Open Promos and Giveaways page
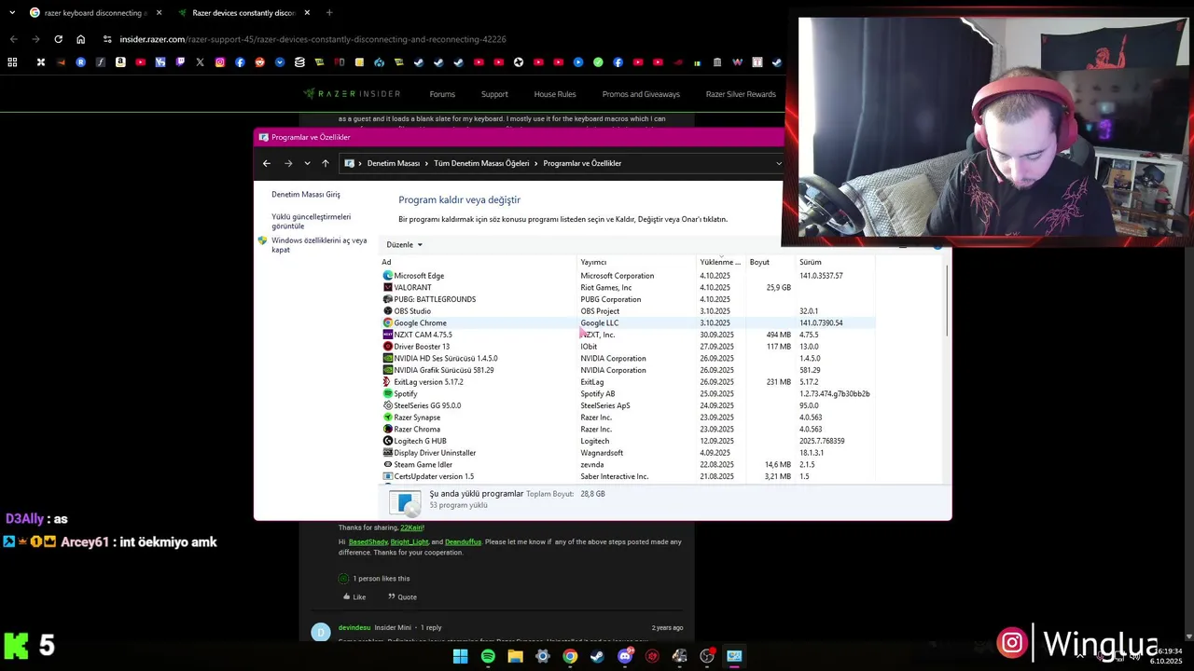The image size is (1194, 671). [641, 94]
